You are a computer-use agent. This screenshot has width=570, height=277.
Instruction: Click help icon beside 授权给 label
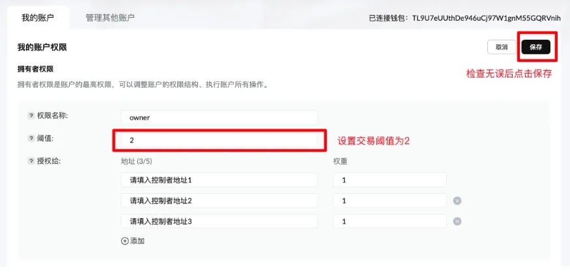[31, 161]
